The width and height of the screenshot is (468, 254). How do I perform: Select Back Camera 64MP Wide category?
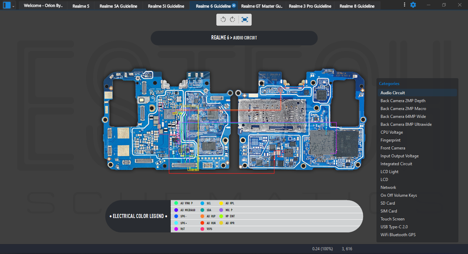click(417, 117)
